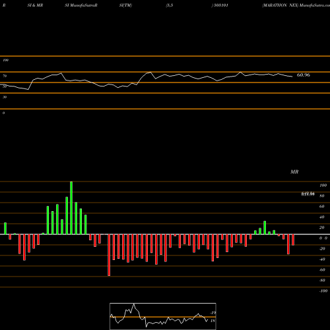Click the MR axis label 40
330x330 pixels.
(322, 217)
